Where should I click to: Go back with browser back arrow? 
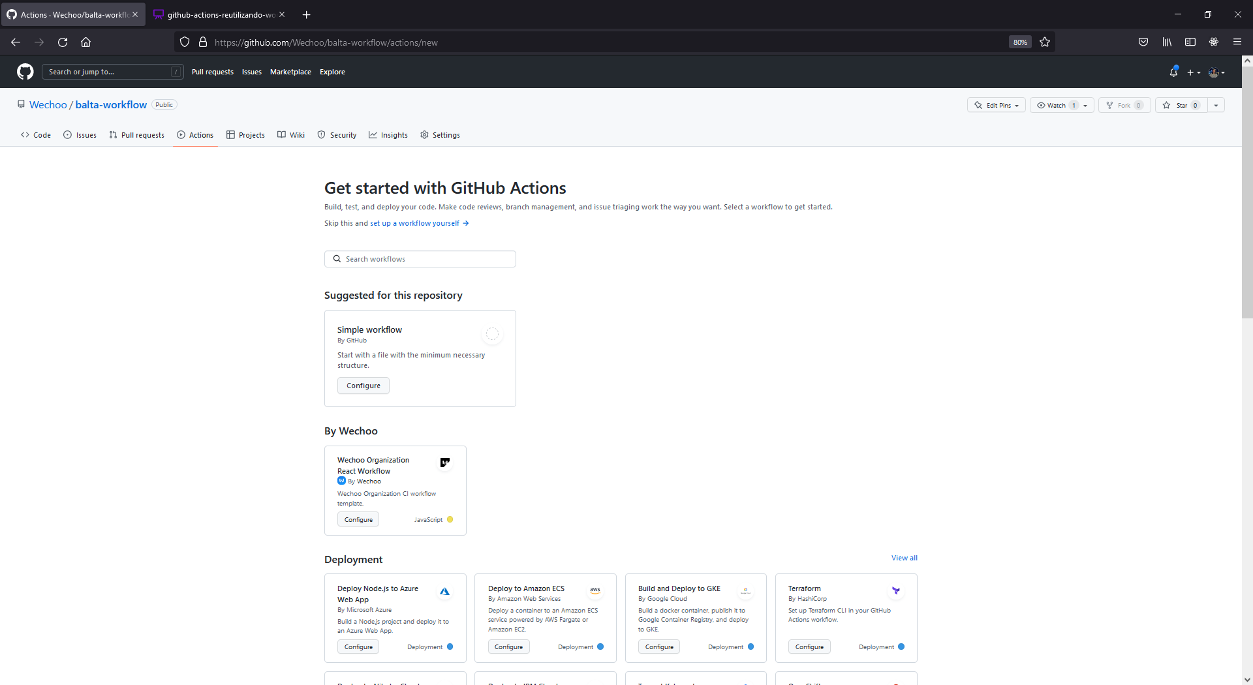point(16,42)
